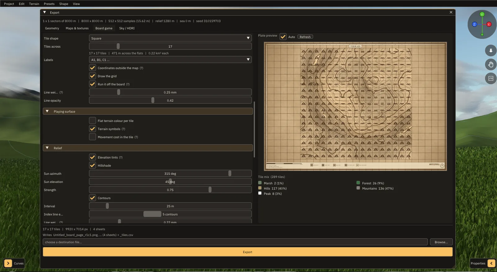Open the Sky / HDRI tab
The width and height of the screenshot is (497, 272).
click(x=127, y=28)
